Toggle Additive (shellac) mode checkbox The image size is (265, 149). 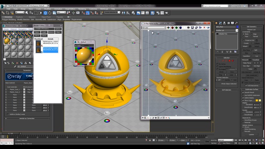(x=8, y=114)
